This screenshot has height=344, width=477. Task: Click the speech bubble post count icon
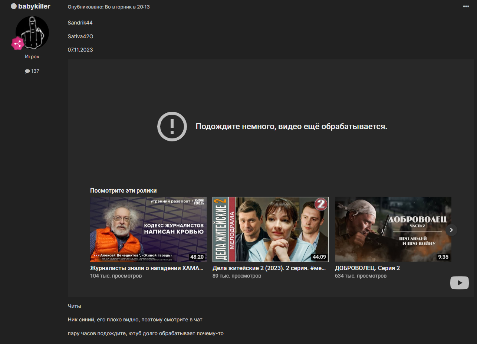coord(27,71)
